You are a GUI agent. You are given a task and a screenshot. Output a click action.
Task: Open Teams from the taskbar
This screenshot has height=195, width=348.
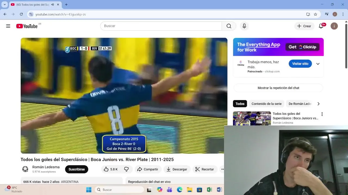[169, 190]
